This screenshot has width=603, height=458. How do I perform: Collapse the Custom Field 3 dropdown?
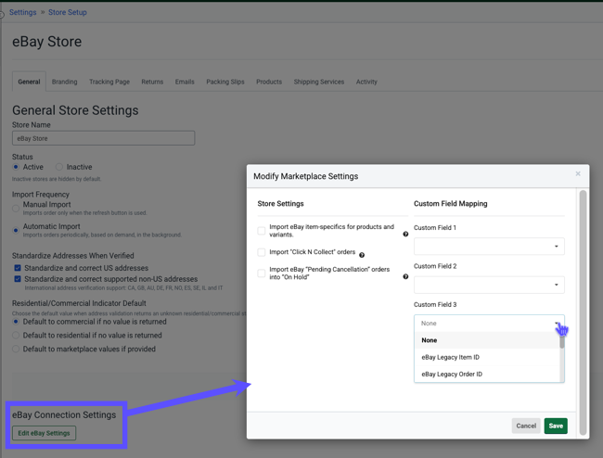[489, 324]
